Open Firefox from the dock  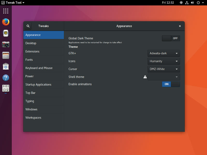5,22
